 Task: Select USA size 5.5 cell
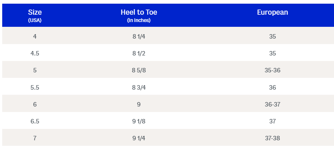[35, 87]
